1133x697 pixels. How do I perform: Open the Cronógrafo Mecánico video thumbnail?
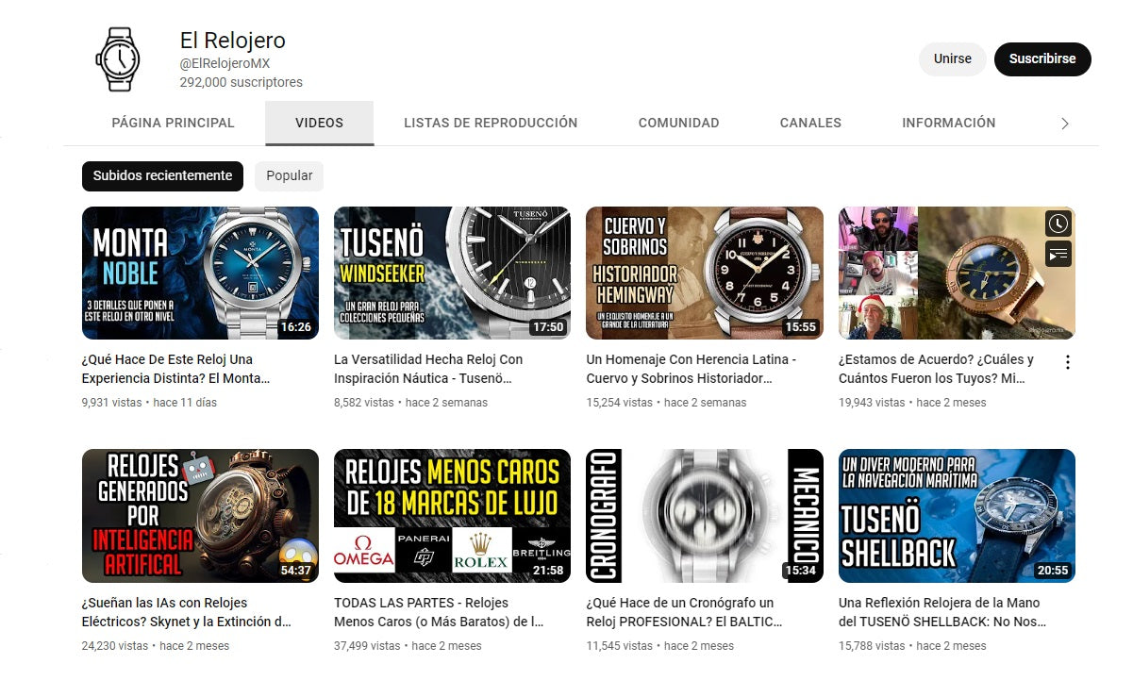point(704,516)
